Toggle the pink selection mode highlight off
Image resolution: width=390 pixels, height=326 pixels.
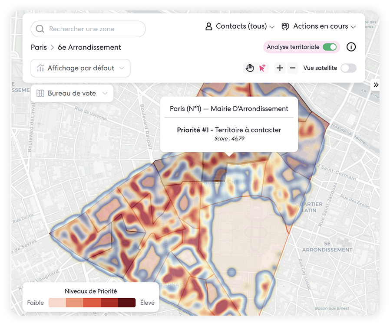(x=262, y=68)
